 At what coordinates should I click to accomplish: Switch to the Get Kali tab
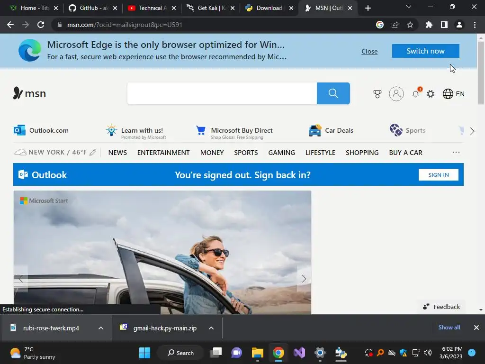(x=211, y=8)
